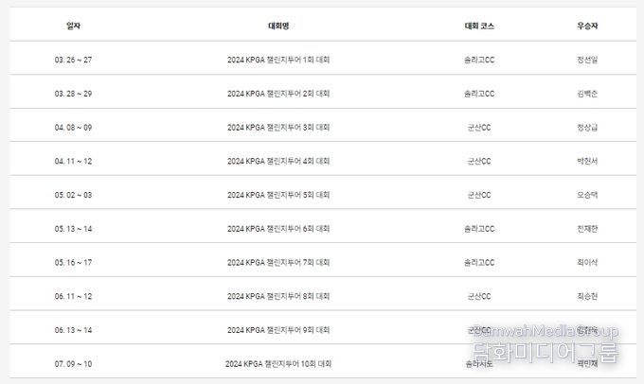Click the 담화미디어그룹 watermark logo
The height and width of the screenshot is (384, 644).
coord(545,343)
